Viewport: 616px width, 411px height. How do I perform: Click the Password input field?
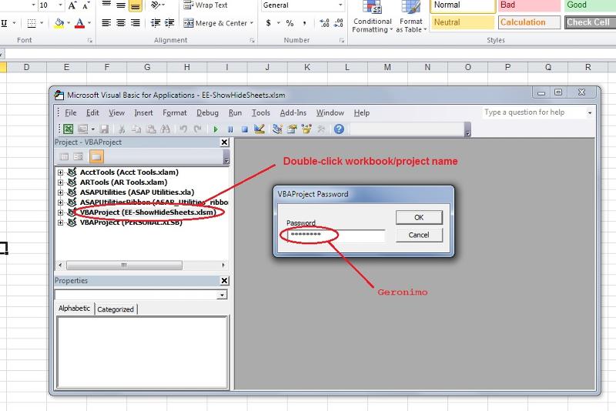pyautogui.click(x=335, y=236)
